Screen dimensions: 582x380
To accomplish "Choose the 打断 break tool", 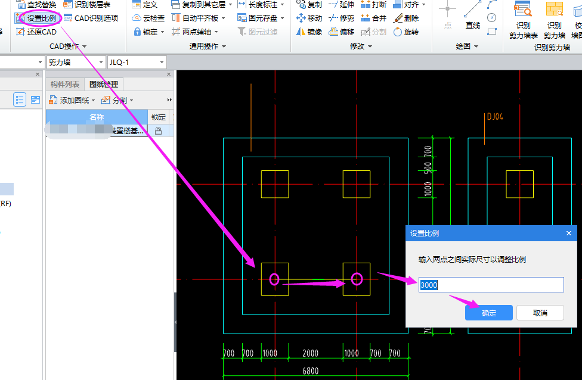I will [x=374, y=4].
